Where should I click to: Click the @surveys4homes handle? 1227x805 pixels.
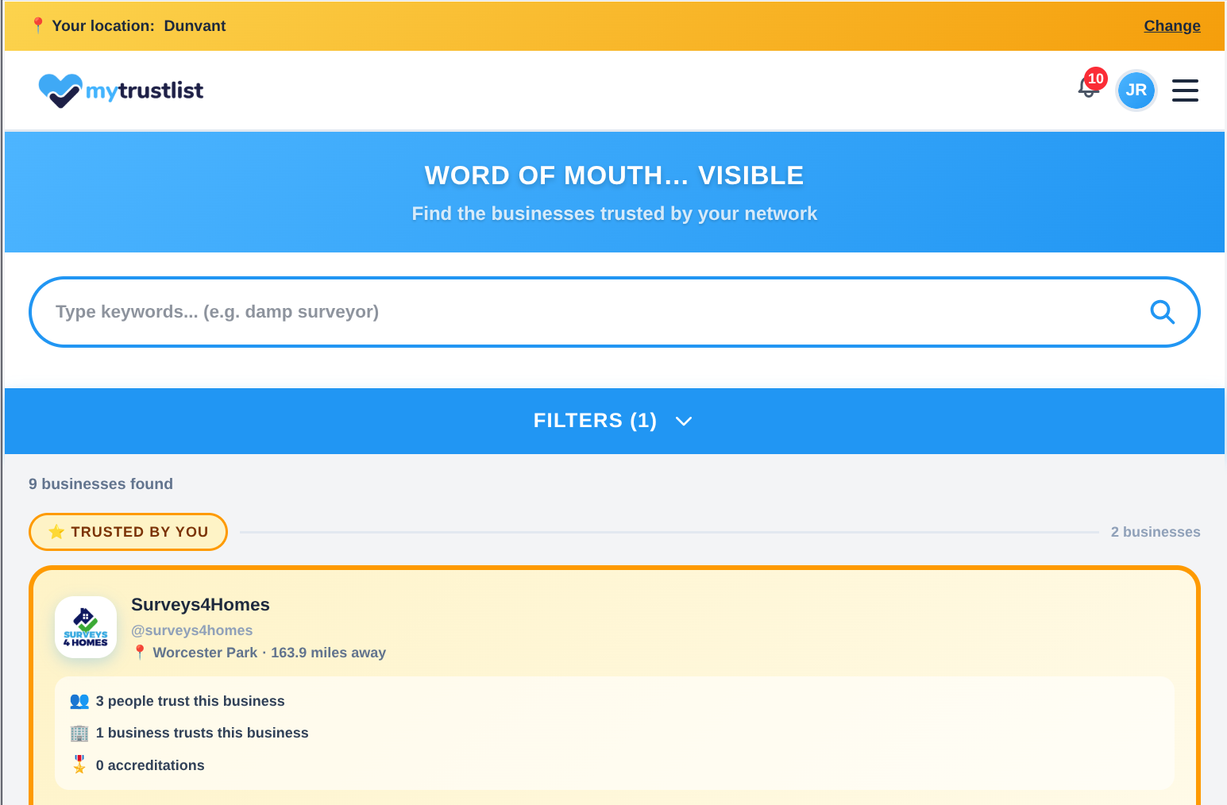191,630
